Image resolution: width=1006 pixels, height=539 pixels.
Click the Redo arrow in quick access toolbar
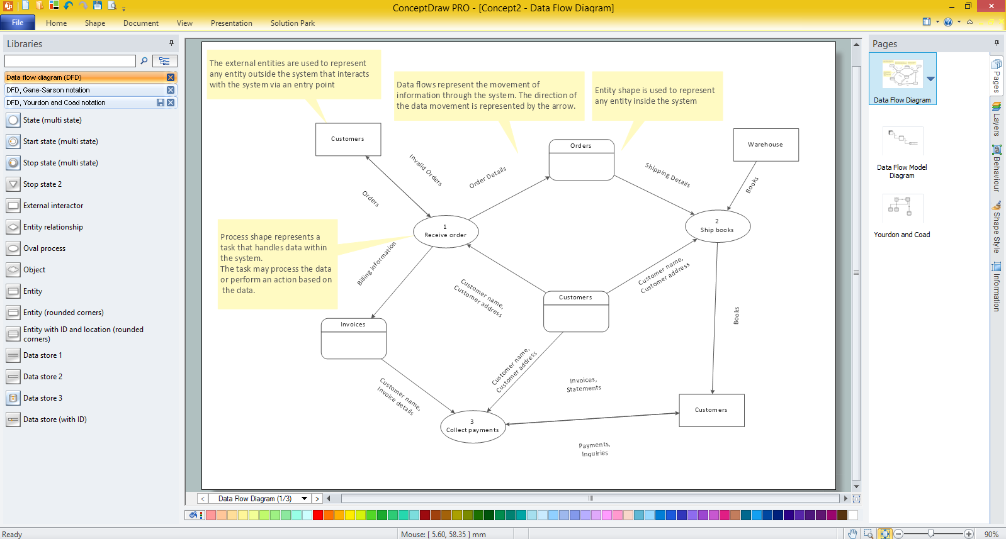click(x=83, y=6)
